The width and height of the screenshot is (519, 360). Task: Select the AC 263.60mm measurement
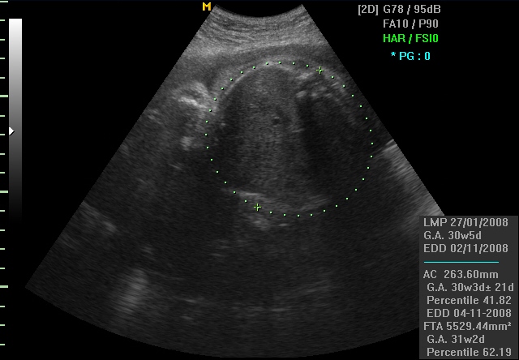click(461, 275)
